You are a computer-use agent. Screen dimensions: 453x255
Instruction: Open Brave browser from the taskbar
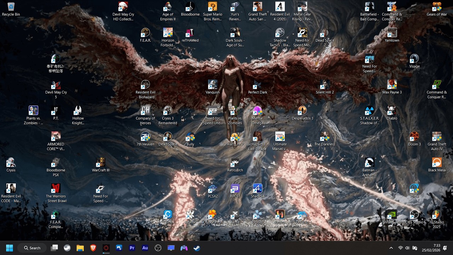pyautogui.click(x=93, y=248)
